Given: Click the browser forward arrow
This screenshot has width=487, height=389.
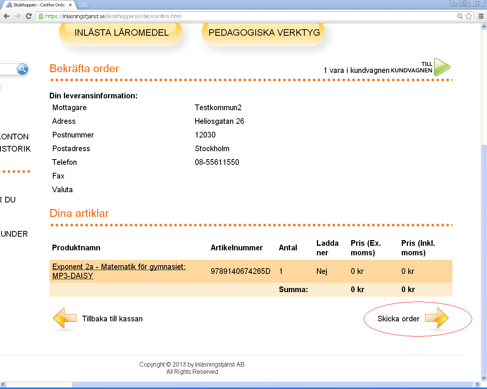Looking at the screenshot, I should tap(18, 16).
